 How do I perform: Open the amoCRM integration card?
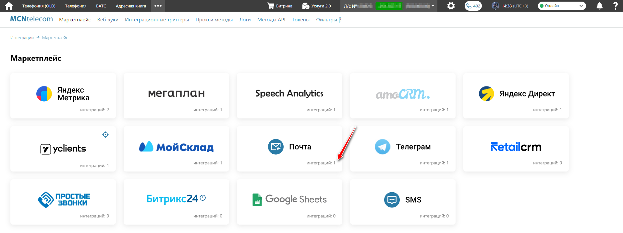(x=403, y=96)
